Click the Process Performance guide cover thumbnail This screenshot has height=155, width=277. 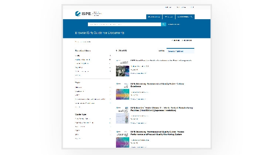point(123,139)
